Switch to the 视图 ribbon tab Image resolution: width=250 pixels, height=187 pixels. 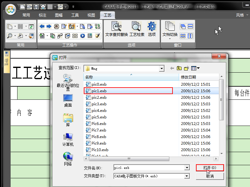point(91,15)
